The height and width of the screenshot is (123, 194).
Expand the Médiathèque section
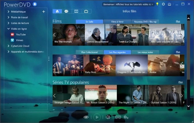click(x=8, y=12)
